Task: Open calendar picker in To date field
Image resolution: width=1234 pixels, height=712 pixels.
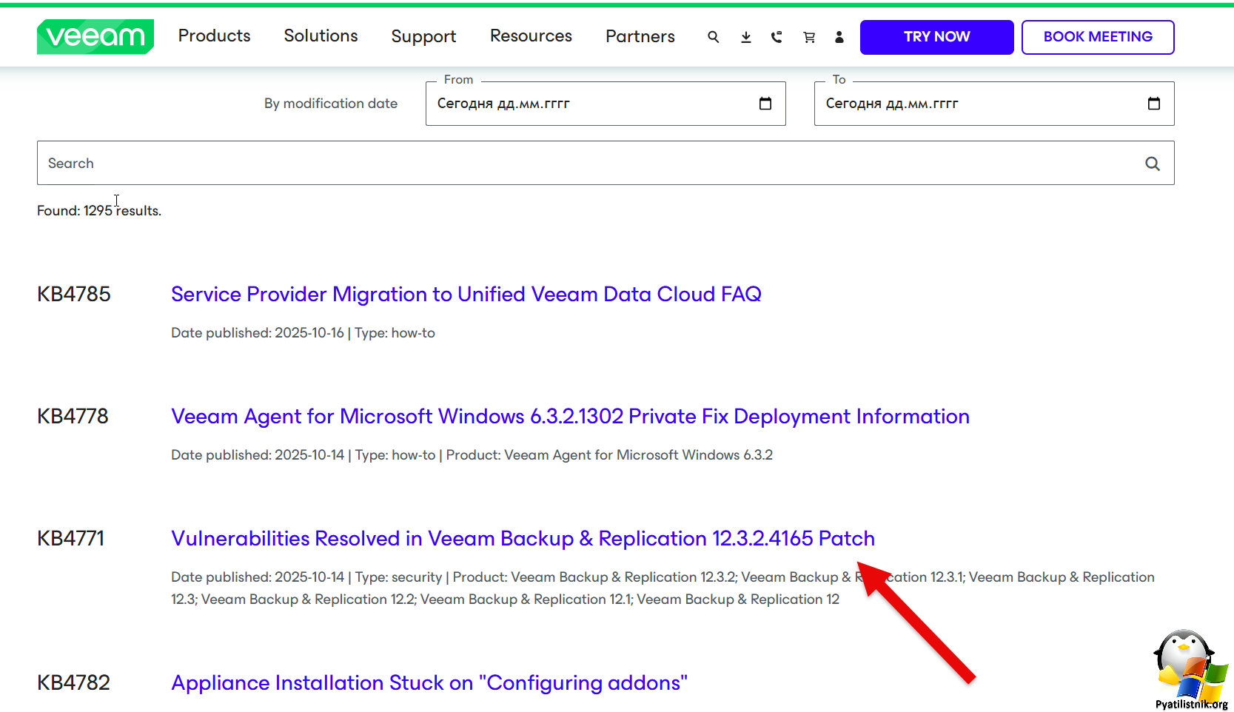Action: [x=1153, y=104]
